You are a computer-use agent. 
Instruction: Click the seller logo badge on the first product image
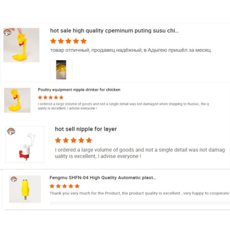(x=7, y=32)
